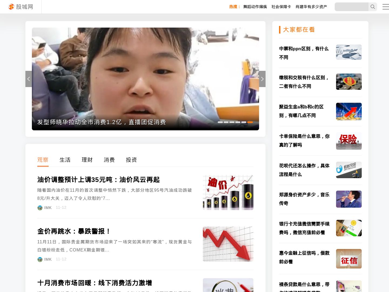This screenshot has width=389, height=292.
Task: Open carousel headline 发型师晓华拉动全市消费1.2亿
Action: (x=101, y=122)
